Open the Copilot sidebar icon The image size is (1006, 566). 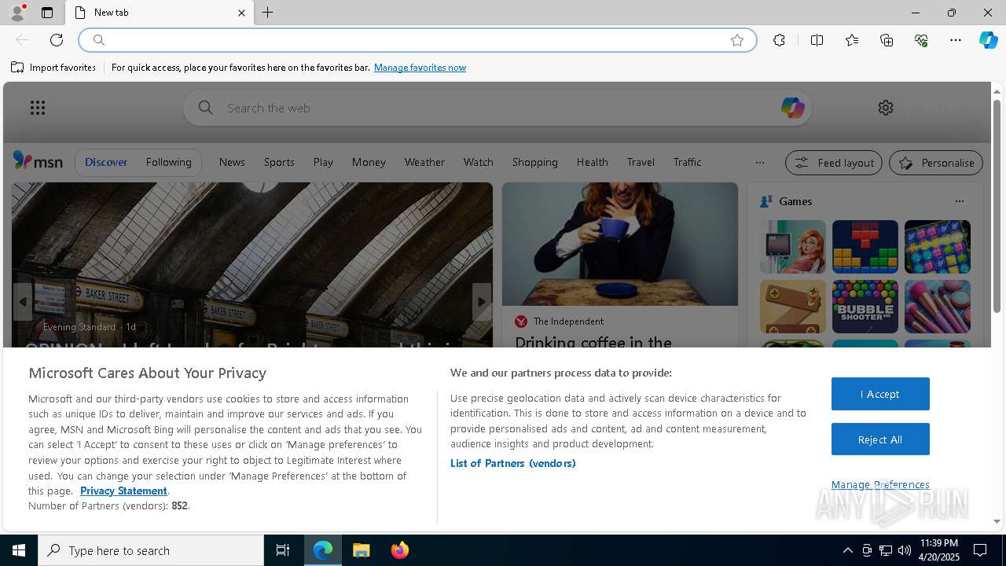pyautogui.click(x=988, y=40)
